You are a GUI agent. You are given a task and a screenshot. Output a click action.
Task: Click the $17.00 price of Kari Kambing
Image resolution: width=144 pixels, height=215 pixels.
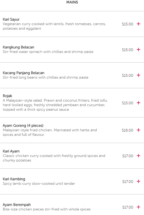tap(127, 182)
